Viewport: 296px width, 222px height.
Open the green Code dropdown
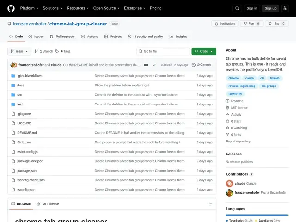(204, 51)
